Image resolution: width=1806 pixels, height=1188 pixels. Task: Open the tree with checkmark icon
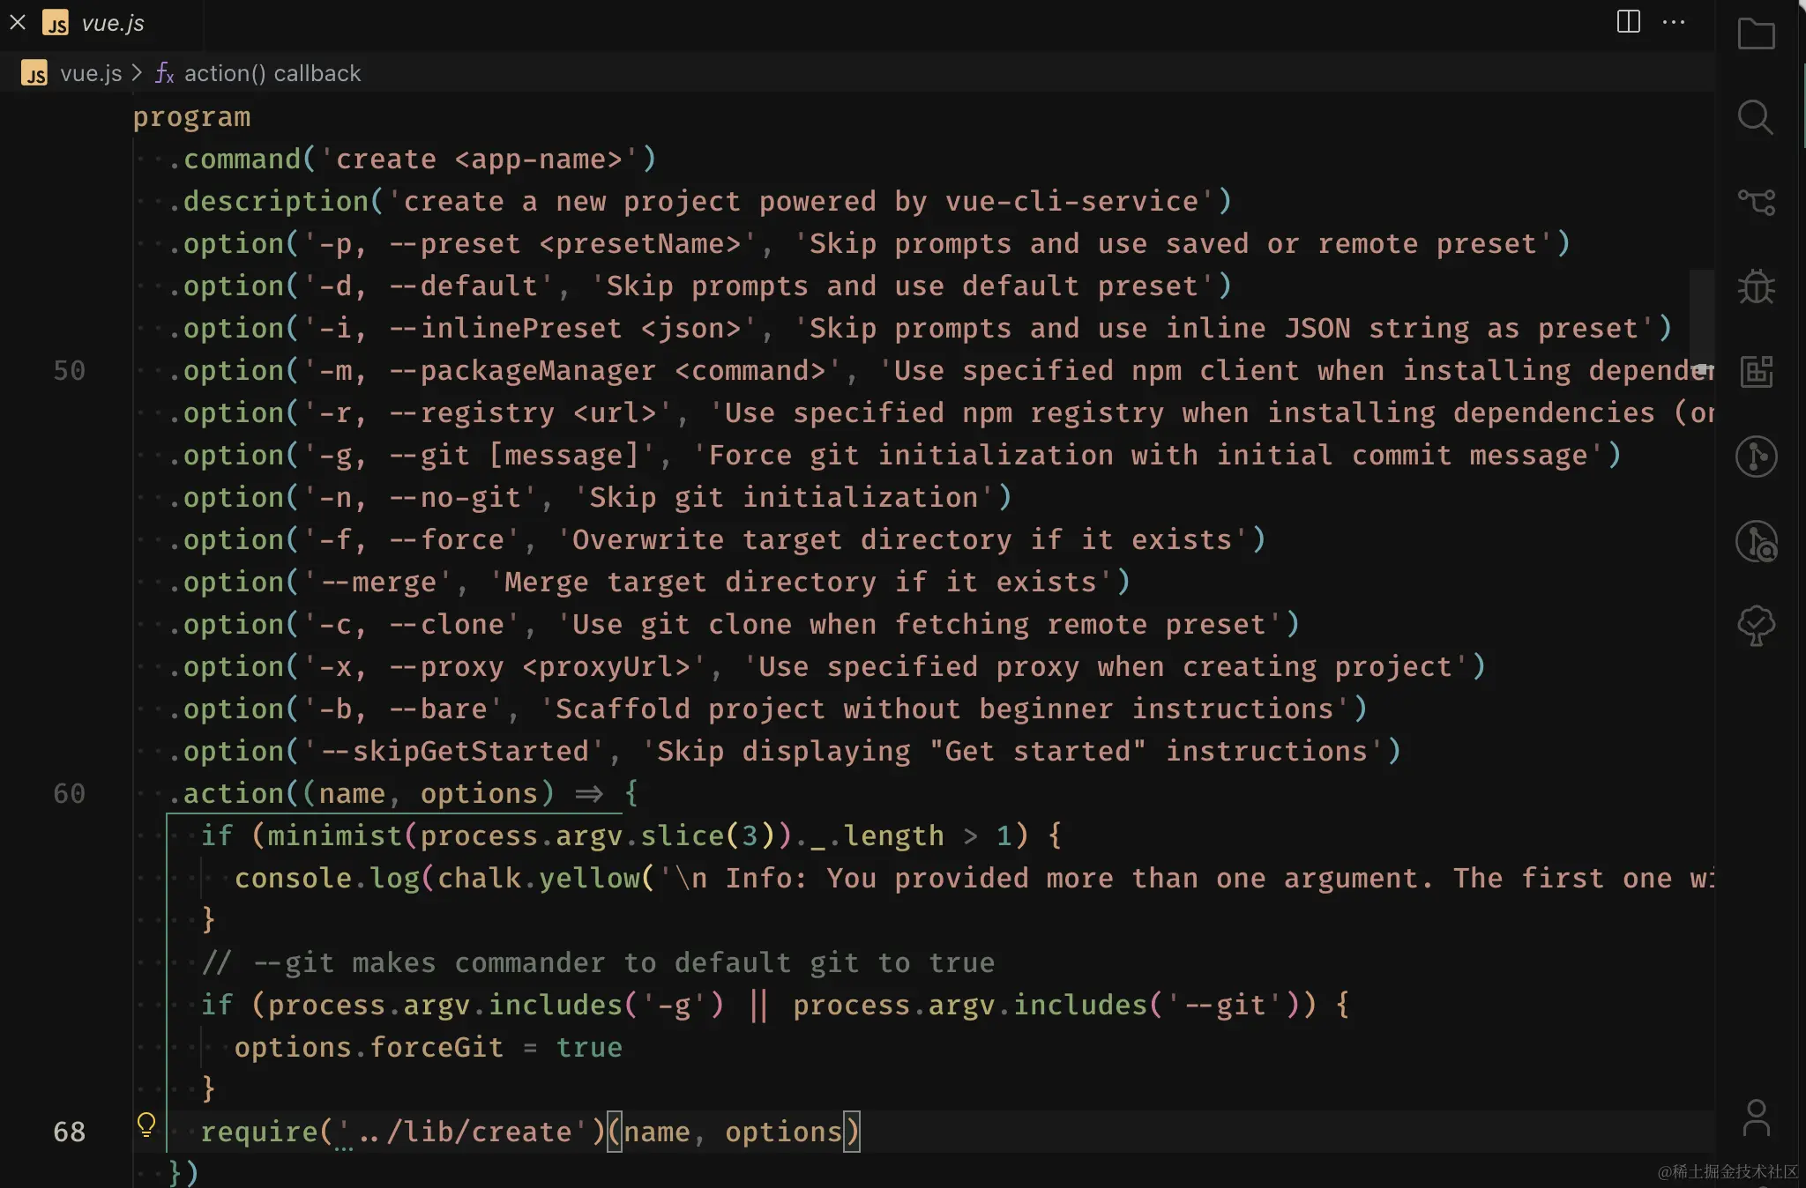[1756, 626]
